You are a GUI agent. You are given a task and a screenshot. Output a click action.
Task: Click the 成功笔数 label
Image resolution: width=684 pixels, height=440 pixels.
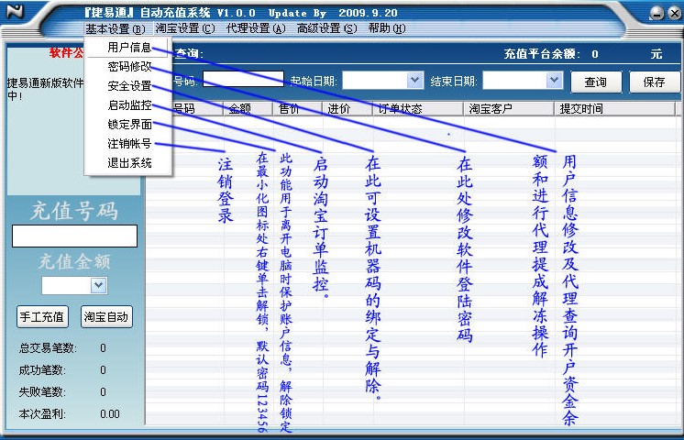click(42, 370)
